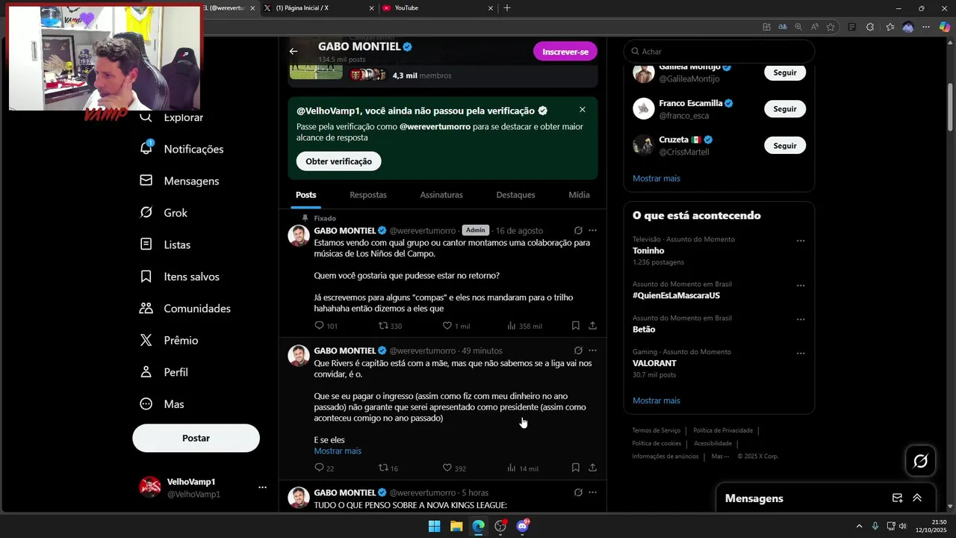Image resolution: width=956 pixels, height=538 pixels.
Task: Bookmark the 49 minutos post
Action: click(x=576, y=468)
